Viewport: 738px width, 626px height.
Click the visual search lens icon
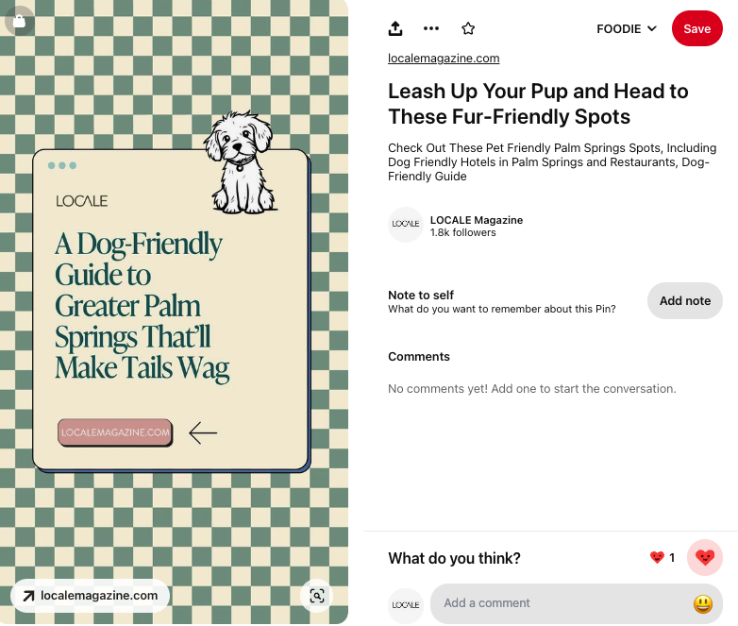point(317,596)
